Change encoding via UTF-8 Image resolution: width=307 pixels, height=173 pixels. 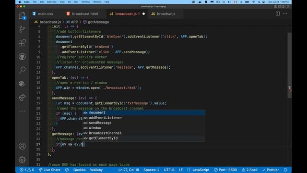169,170
